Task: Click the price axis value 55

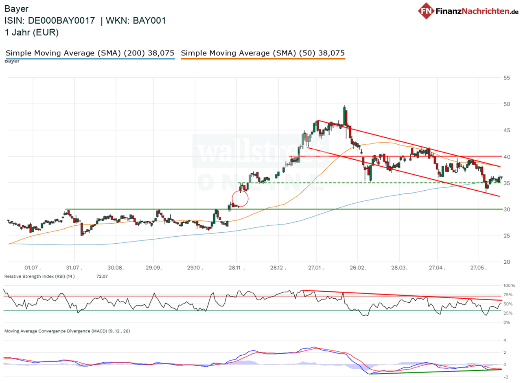Action: point(507,78)
